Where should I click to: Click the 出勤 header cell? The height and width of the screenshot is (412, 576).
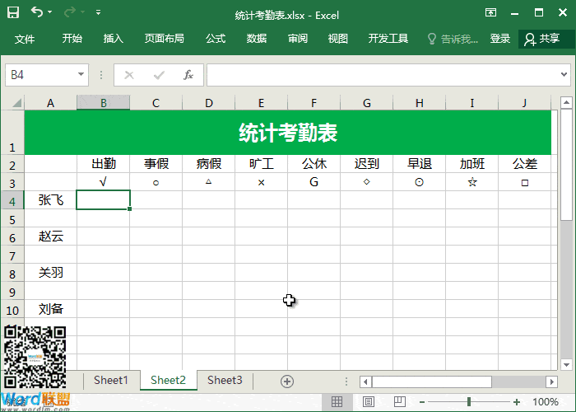coord(103,164)
